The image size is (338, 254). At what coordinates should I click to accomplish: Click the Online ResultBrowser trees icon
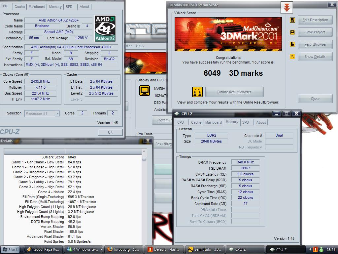(197, 92)
